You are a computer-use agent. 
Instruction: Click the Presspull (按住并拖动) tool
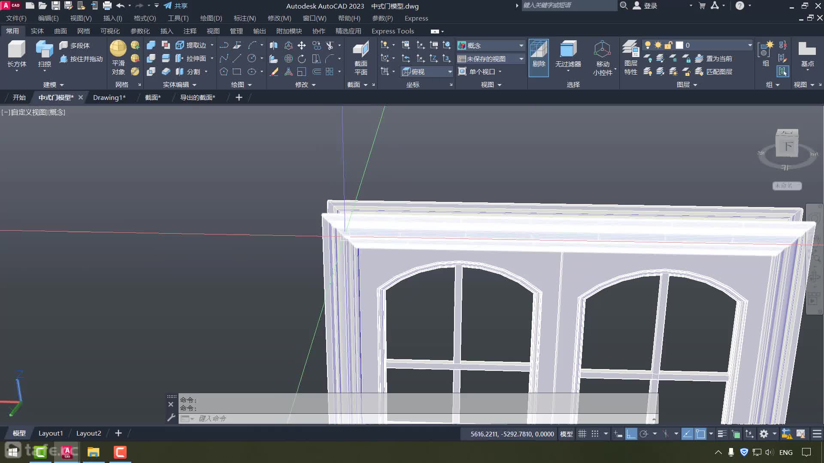pos(81,59)
